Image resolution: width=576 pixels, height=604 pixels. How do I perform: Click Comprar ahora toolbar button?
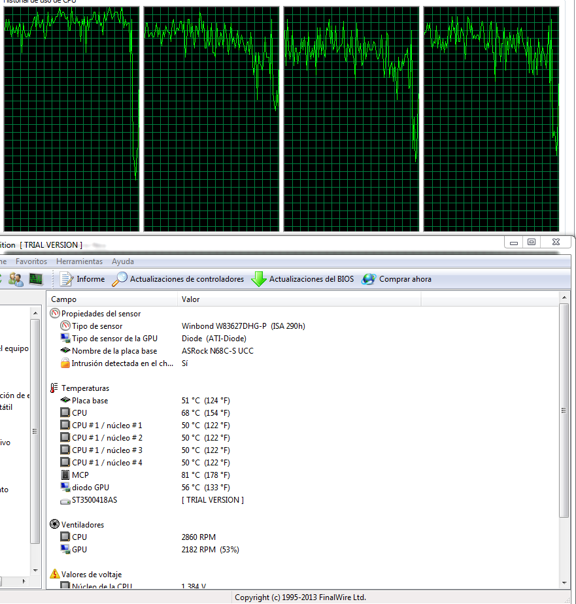pyautogui.click(x=396, y=279)
